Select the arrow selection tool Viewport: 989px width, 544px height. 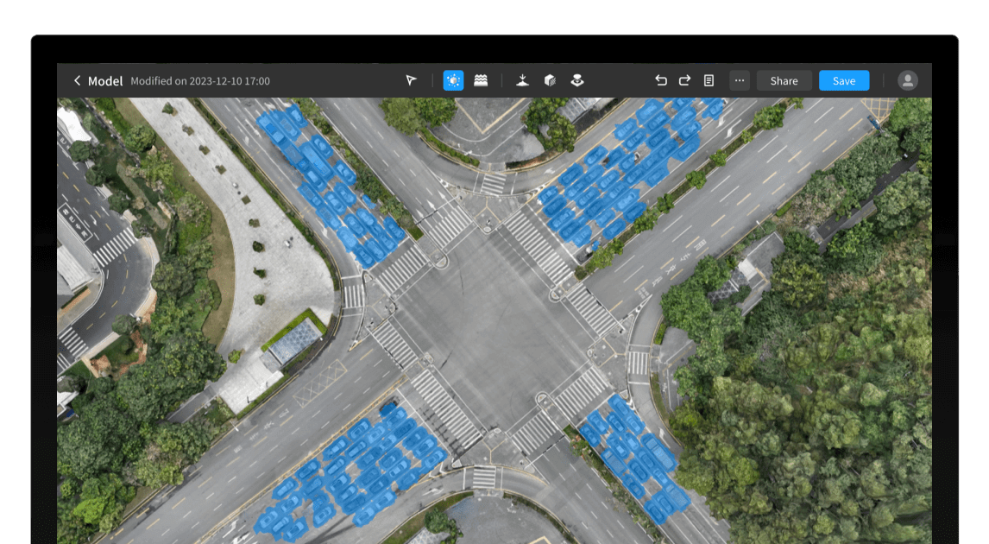click(410, 80)
